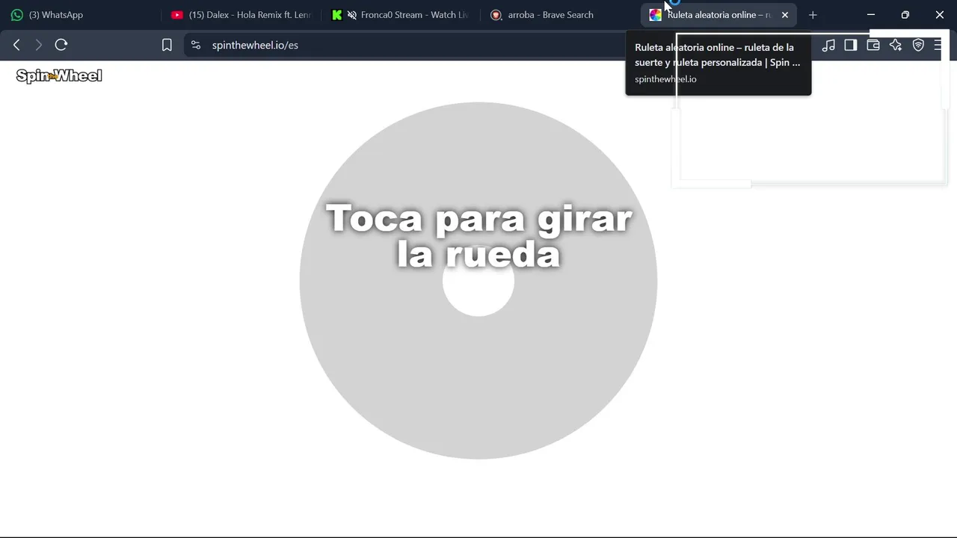Close the browser window
957x538 pixels.
(940, 15)
